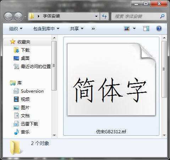The height and width of the screenshot is (160, 170).
Task: Open the 图片 library
Action: coord(25,108)
